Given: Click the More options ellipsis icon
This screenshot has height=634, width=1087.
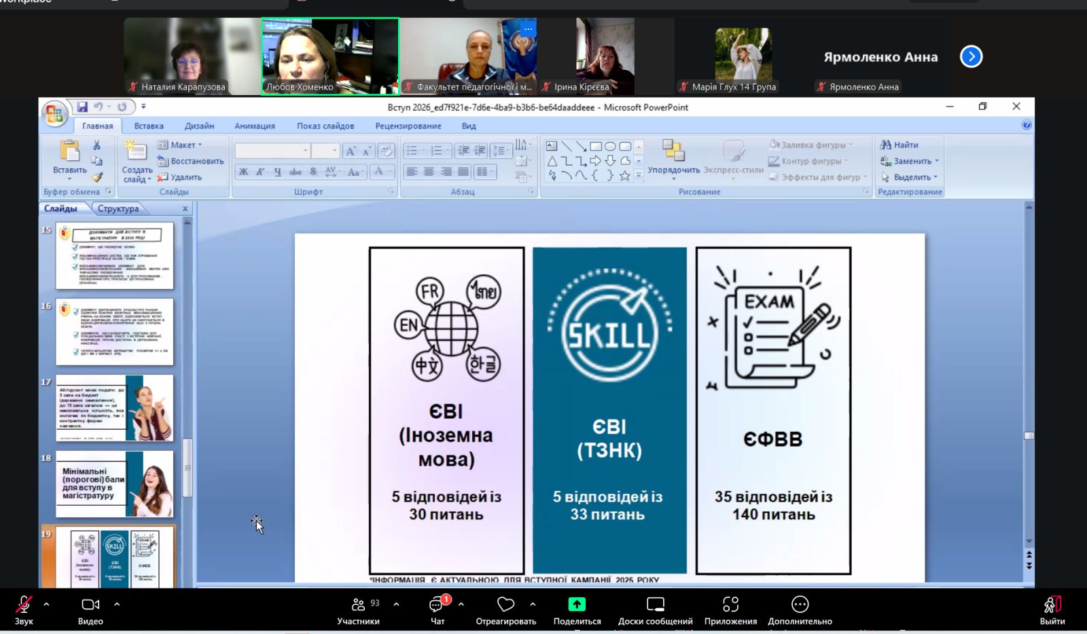Looking at the screenshot, I should [x=800, y=604].
